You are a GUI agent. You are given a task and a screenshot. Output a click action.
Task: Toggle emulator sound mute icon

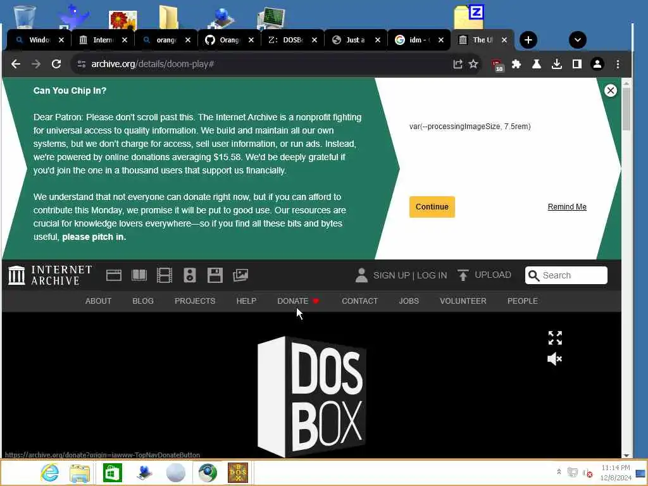coord(554,359)
